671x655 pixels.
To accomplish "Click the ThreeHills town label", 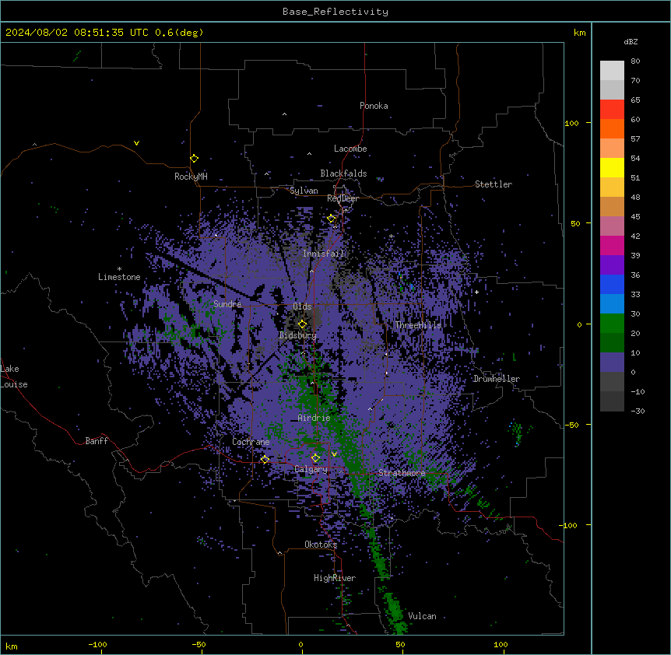I will 418,325.
